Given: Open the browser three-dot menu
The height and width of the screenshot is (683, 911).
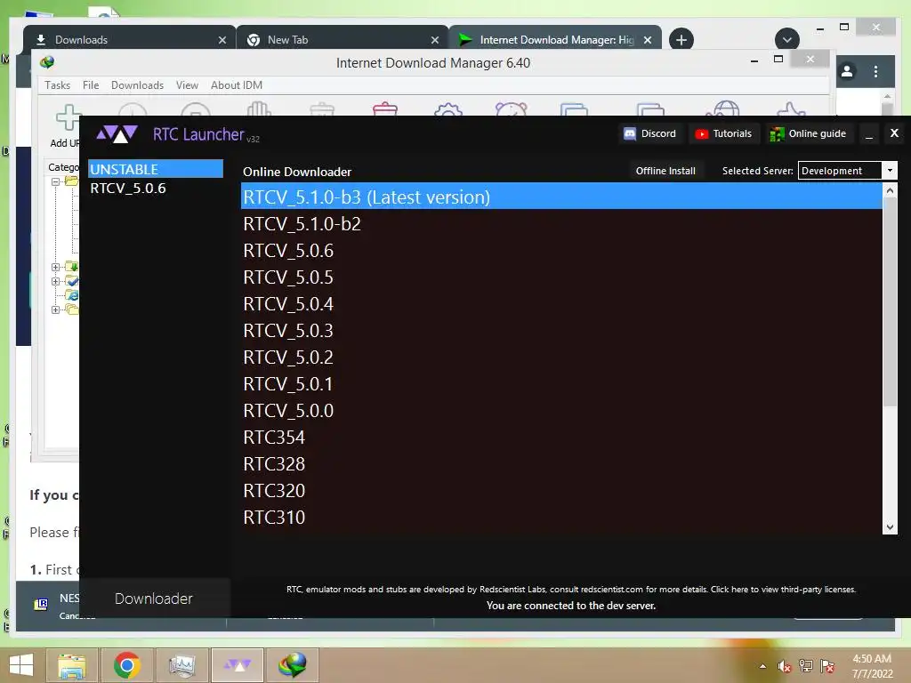Looking at the screenshot, I should [875, 71].
